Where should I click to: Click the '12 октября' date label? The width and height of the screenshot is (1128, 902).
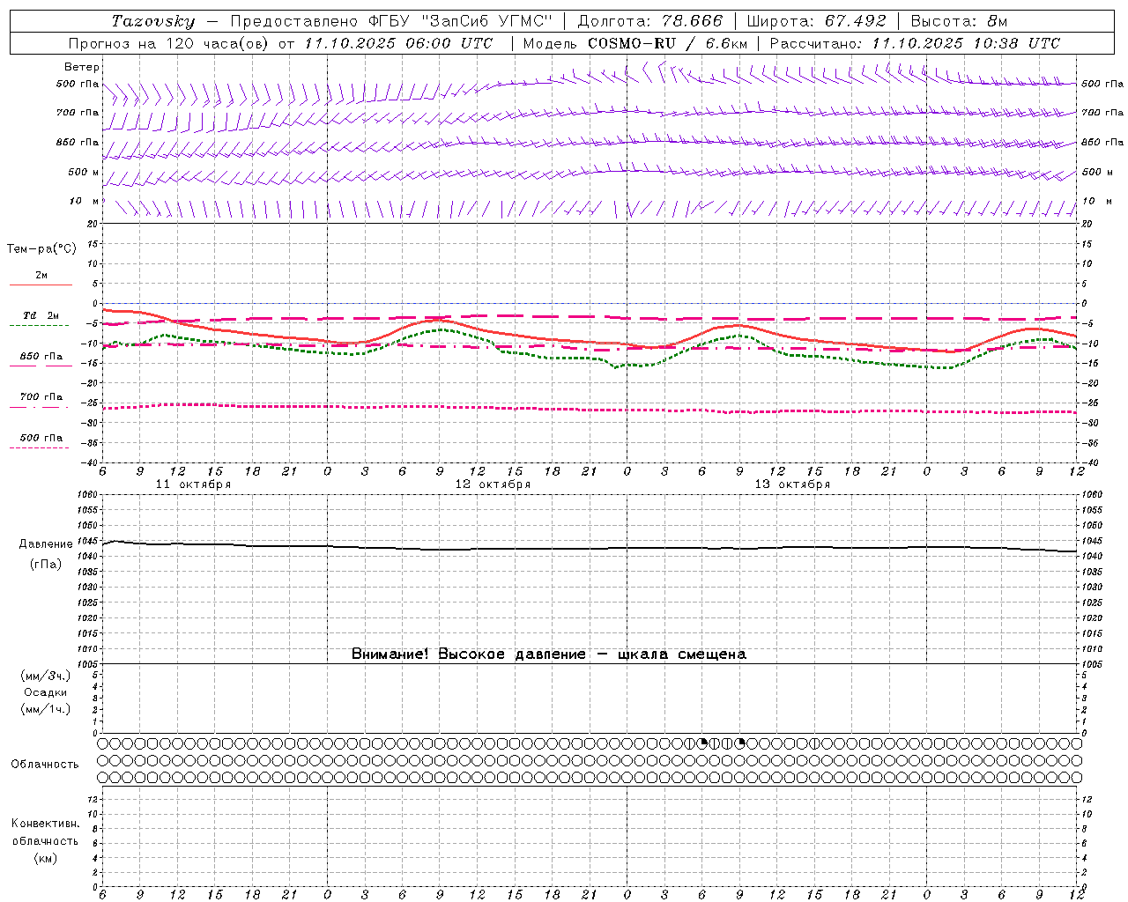[493, 484]
